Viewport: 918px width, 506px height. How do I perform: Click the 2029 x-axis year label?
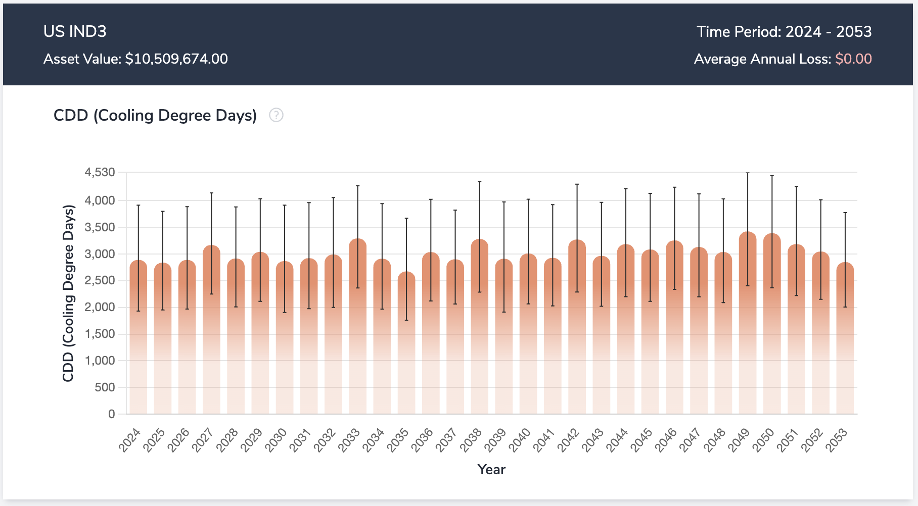pyautogui.click(x=252, y=440)
